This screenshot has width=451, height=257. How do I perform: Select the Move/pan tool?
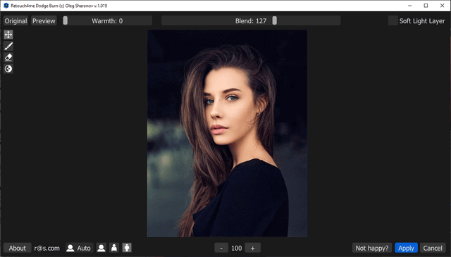click(x=8, y=35)
